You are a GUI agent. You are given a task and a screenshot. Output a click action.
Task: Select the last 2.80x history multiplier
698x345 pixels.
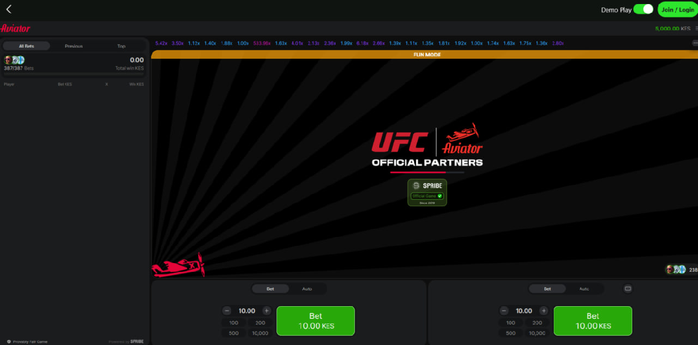click(x=557, y=43)
